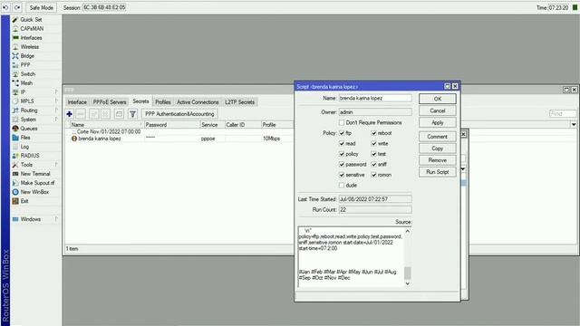Switch to the Profiles tab
The image size is (580, 326).
point(163,102)
